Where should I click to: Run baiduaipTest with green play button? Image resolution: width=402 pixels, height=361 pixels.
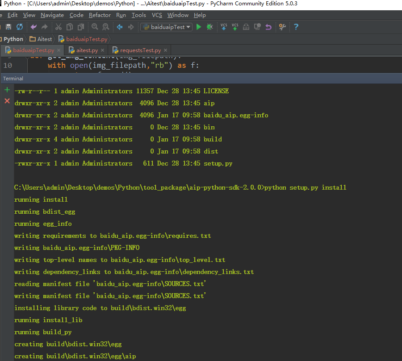pos(199,27)
